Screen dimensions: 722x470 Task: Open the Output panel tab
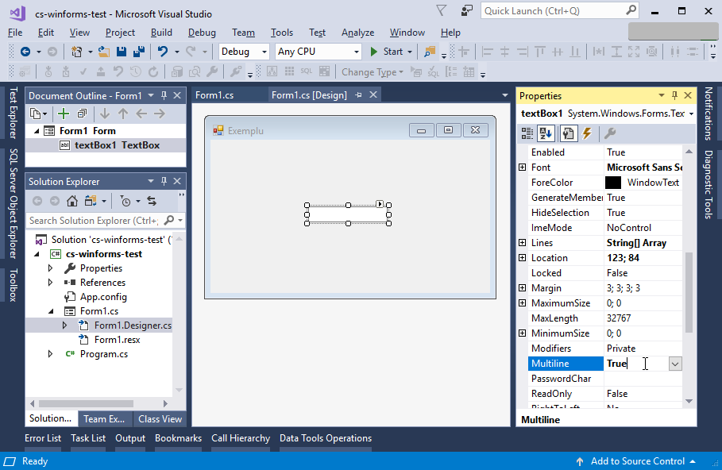[130, 438]
